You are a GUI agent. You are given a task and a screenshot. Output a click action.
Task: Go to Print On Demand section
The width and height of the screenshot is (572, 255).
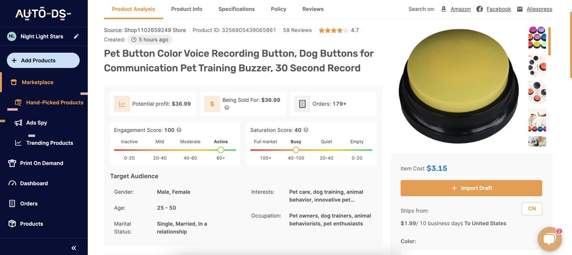[x=41, y=163]
